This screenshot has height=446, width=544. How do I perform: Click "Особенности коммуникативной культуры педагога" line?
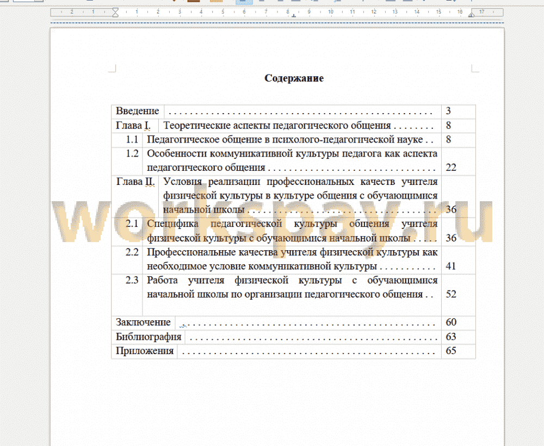coord(292,153)
